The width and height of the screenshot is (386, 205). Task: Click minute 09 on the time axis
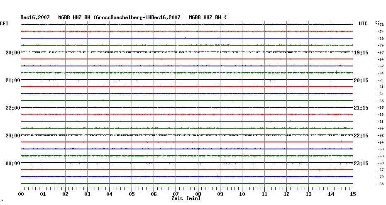[220, 194]
